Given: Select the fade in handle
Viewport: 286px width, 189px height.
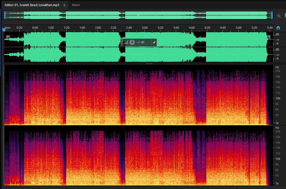Looking at the screenshot, I should point(8,37).
